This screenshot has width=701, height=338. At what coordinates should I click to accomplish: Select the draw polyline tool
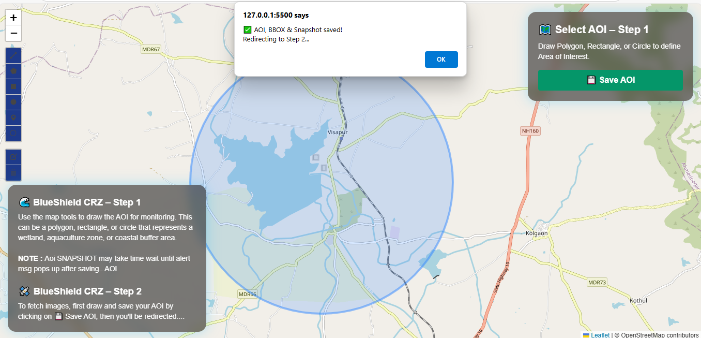(x=13, y=56)
